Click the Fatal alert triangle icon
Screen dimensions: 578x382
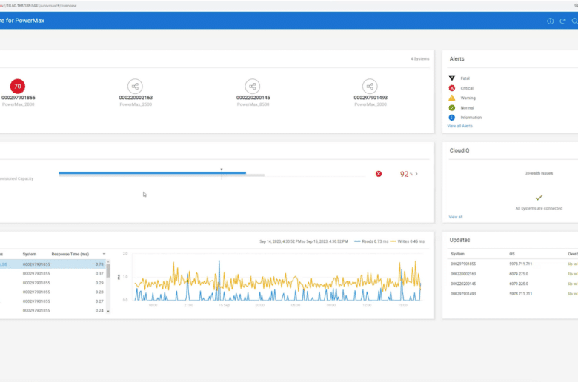click(451, 78)
